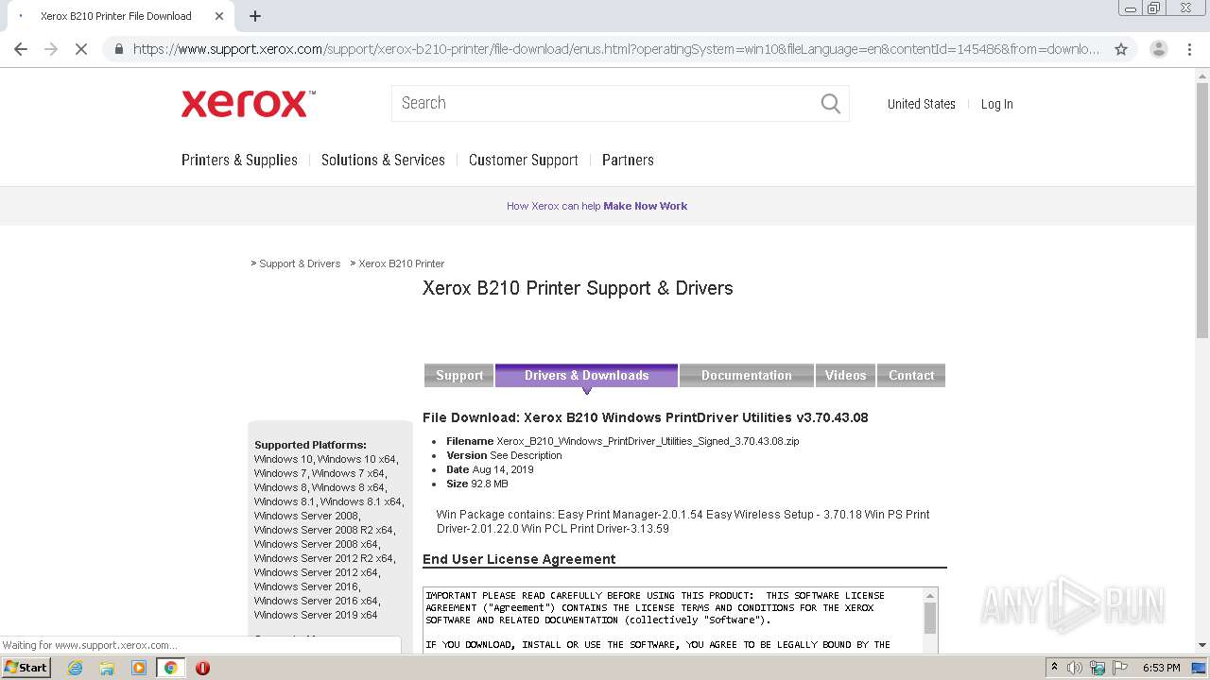The width and height of the screenshot is (1210, 680).
Task: Select the United States region link
Action: tap(921, 104)
